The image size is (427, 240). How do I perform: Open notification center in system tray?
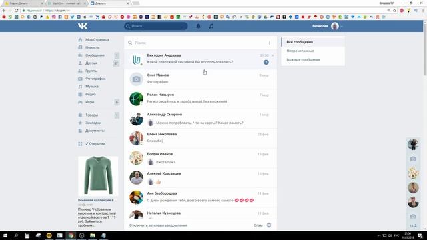pyautogui.click(x=420, y=235)
